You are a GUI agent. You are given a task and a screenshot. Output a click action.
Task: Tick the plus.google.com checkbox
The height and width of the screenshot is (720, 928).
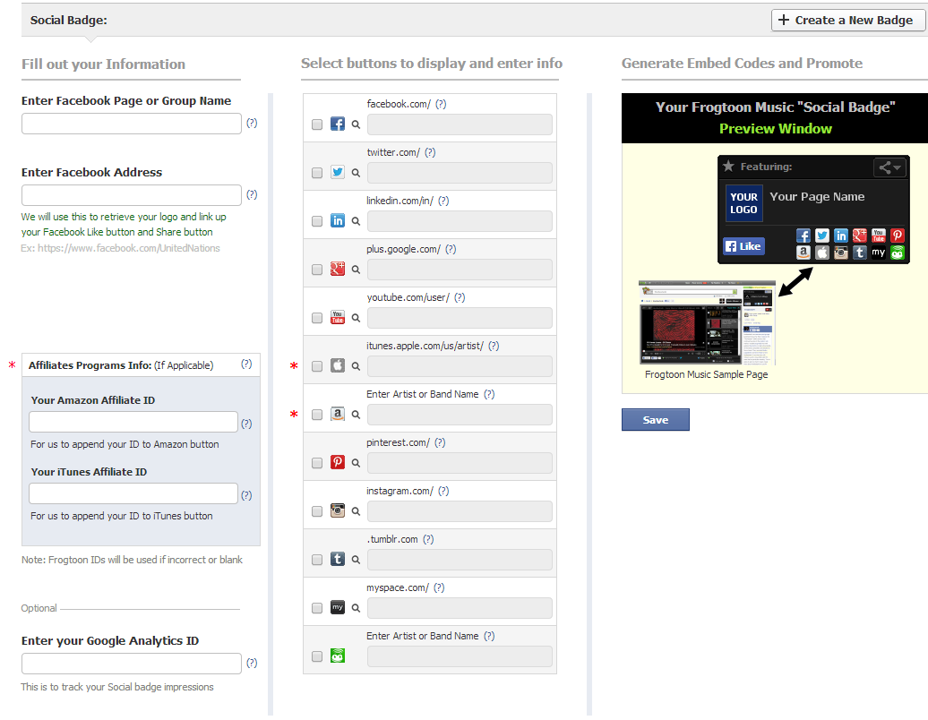317,270
